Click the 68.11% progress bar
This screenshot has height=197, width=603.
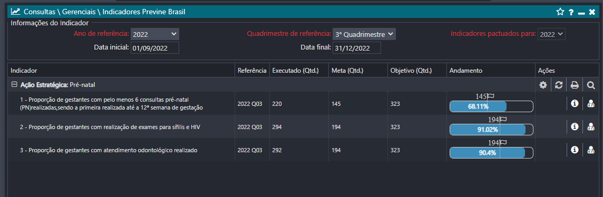coord(491,106)
